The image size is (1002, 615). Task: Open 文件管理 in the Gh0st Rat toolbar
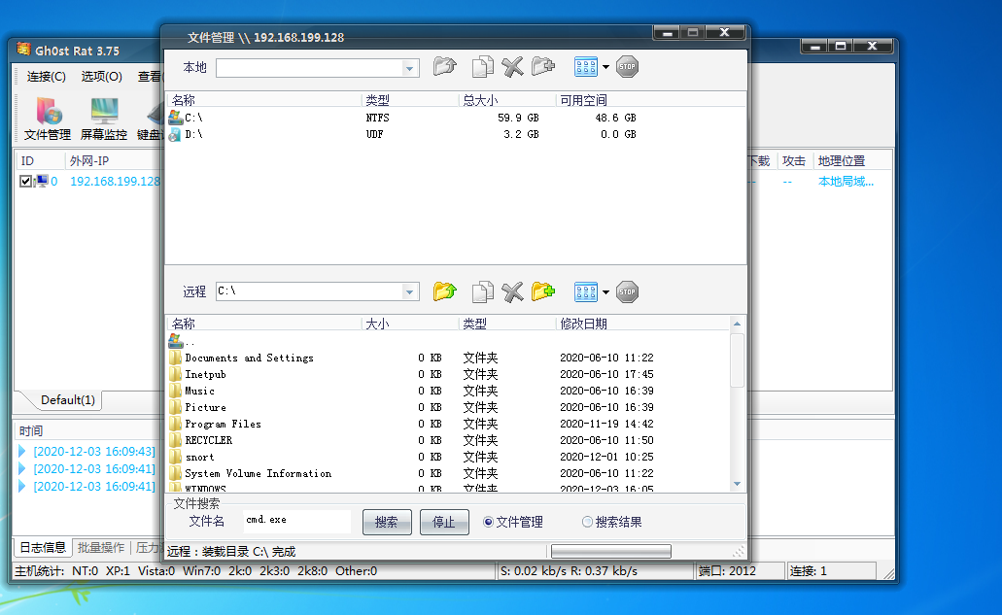coord(48,119)
